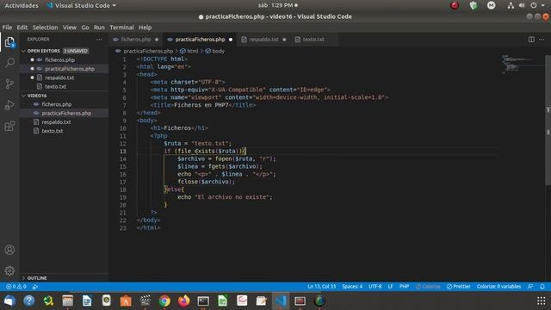551x310 pixels.
Task: Click the Prettier status bar button
Action: (459, 287)
